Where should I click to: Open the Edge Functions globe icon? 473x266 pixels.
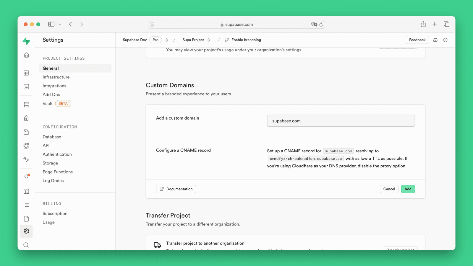[26, 146]
